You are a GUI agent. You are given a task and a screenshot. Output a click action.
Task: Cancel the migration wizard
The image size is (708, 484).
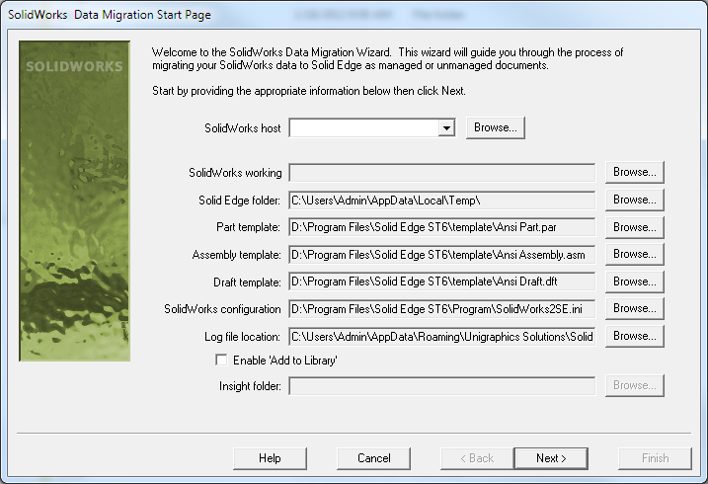(x=374, y=458)
